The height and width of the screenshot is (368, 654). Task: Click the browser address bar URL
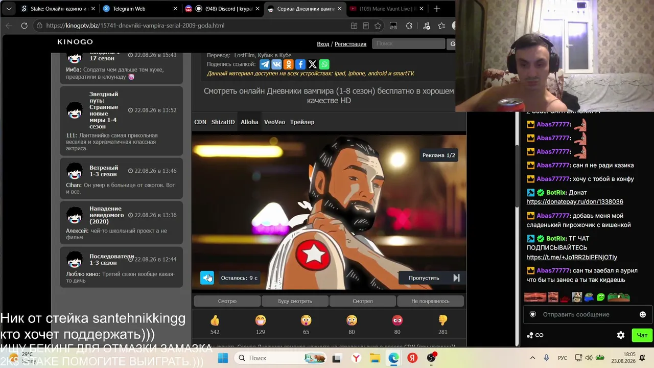135,26
